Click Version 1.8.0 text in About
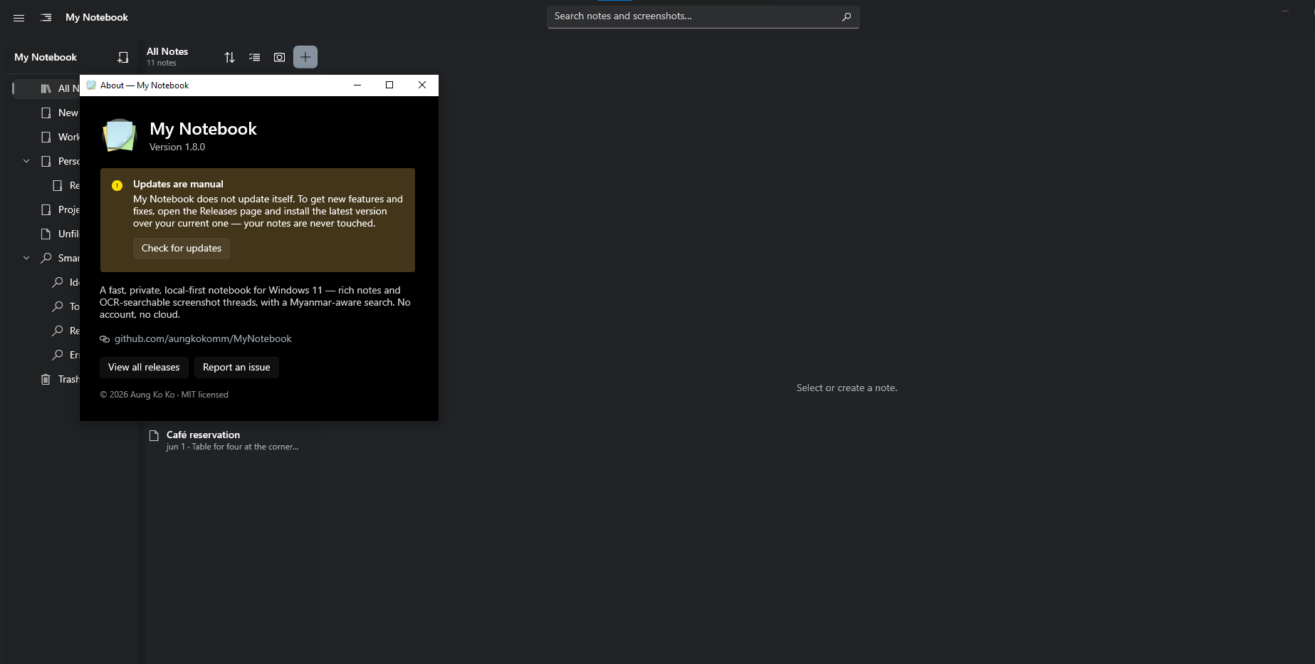1315x664 pixels. pyautogui.click(x=177, y=147)
